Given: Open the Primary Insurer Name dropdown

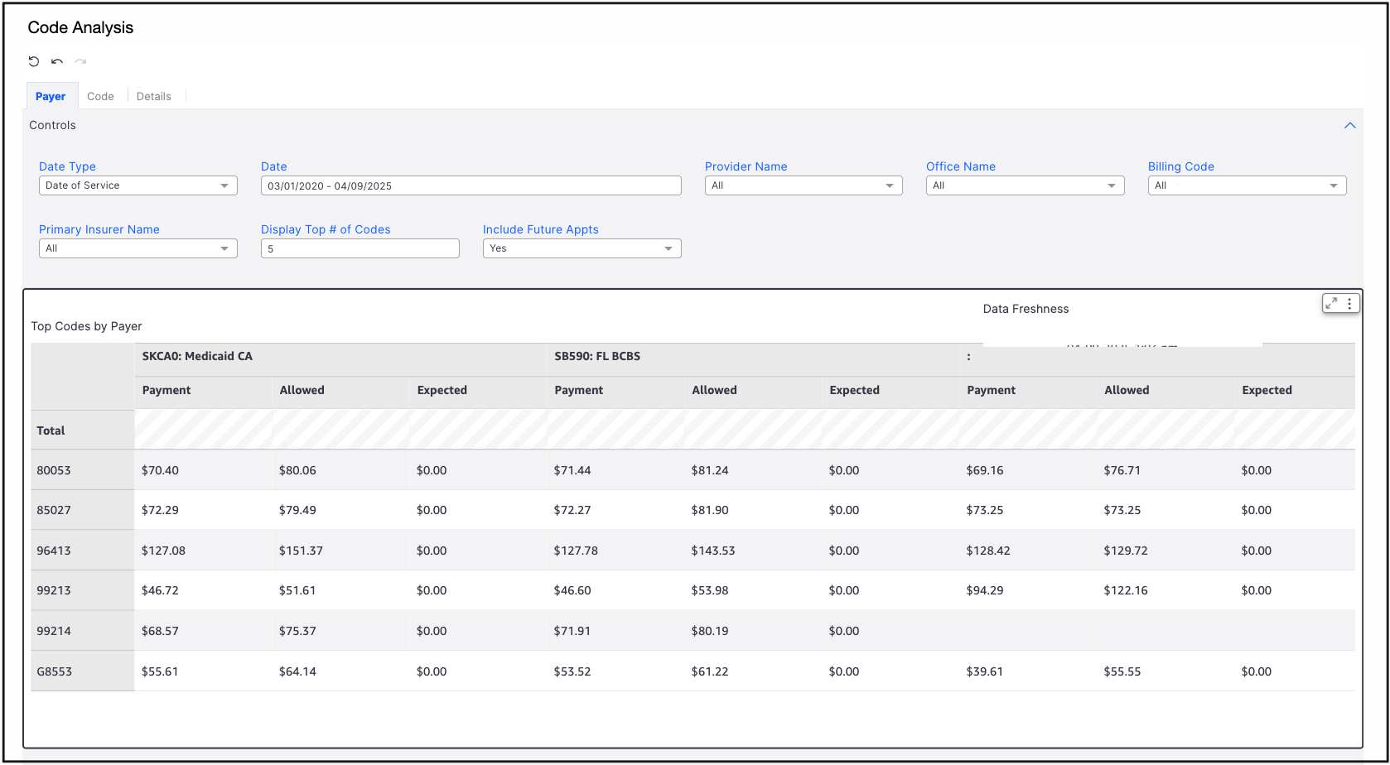Looking at the screenshot, I should click(x=138, y=248).
